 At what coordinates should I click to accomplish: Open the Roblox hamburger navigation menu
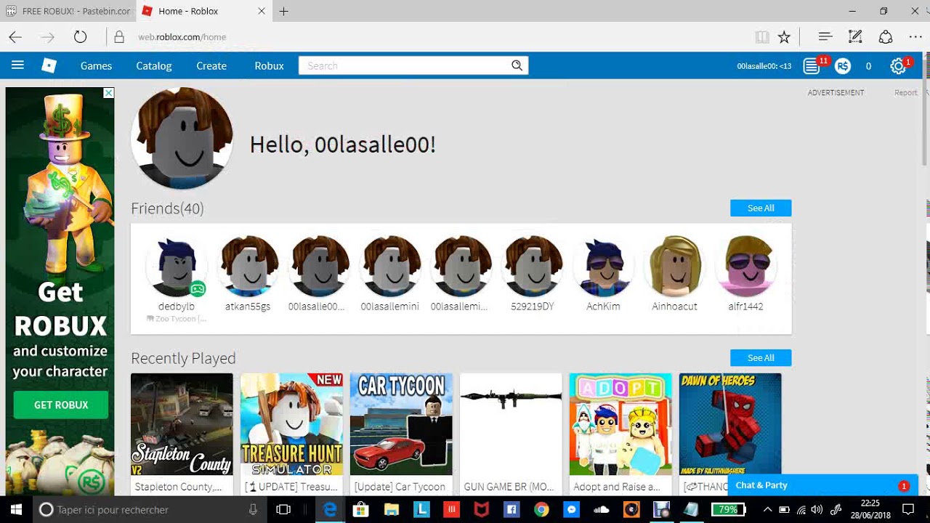17,65
